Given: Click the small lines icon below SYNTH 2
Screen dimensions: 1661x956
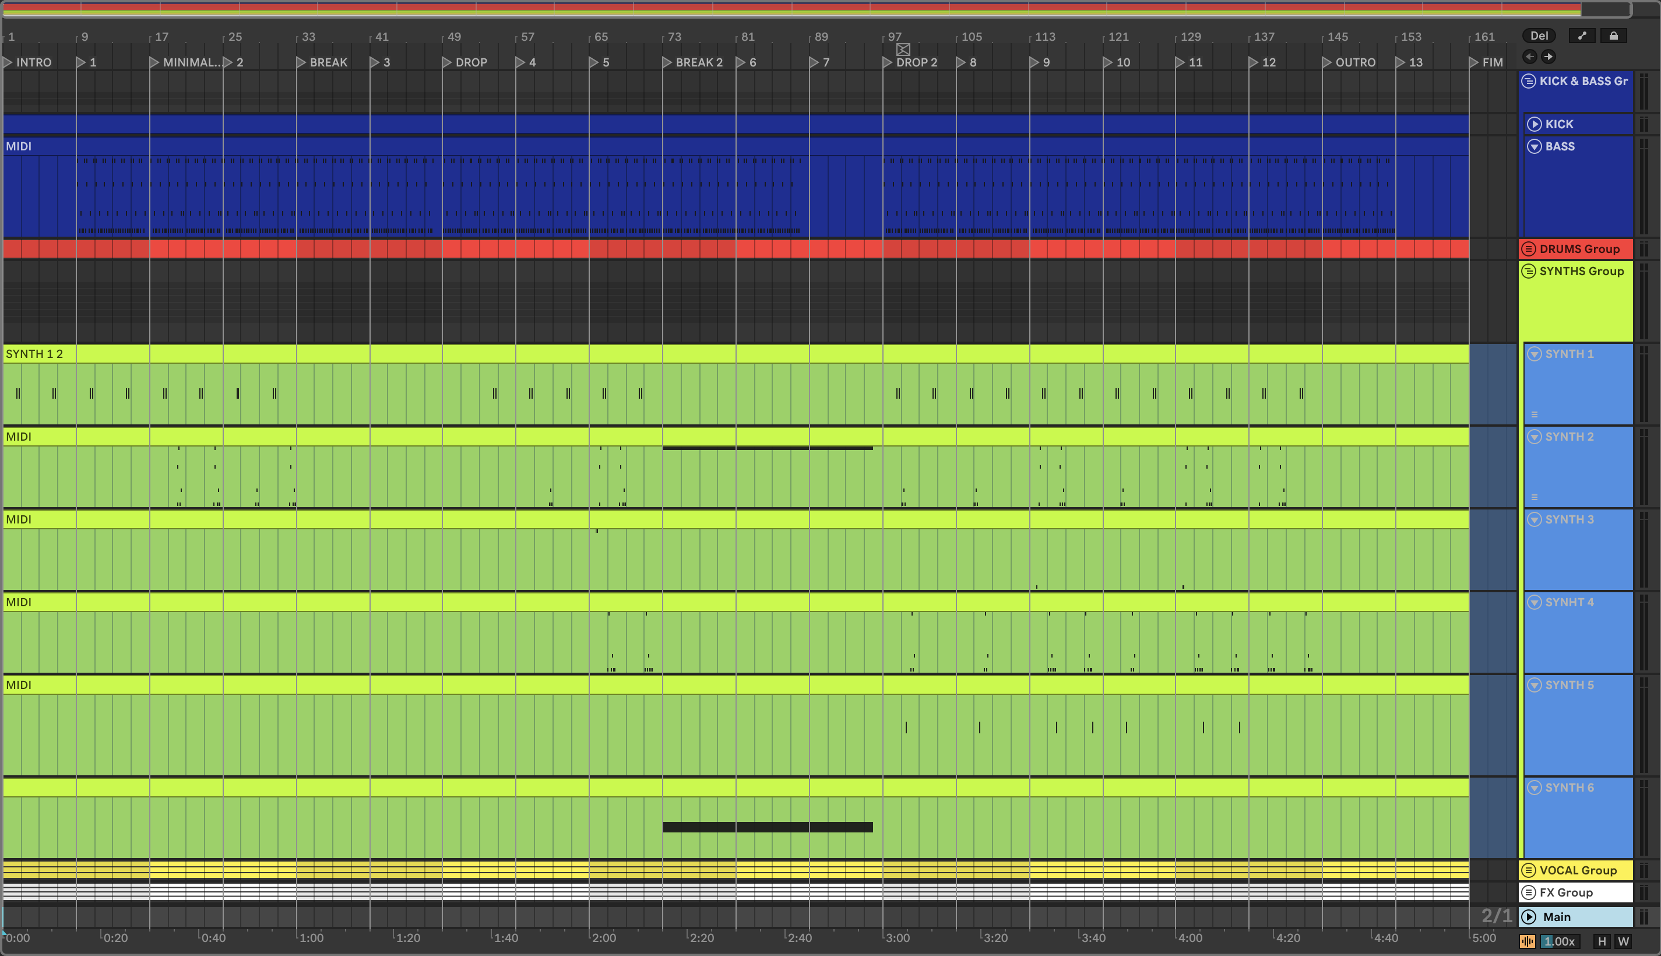Looking at the screenshot, I should [1535, 497].
